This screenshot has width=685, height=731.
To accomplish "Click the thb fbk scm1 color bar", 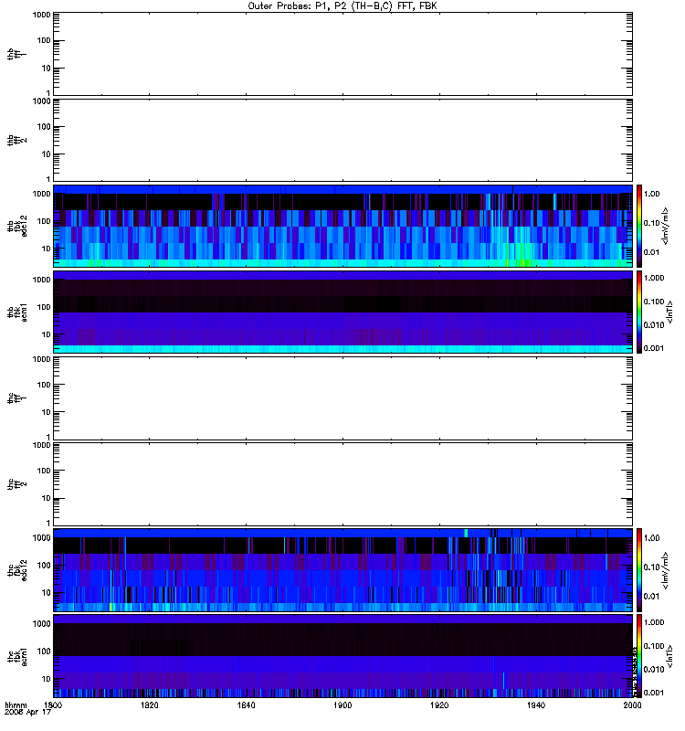I will point(639,312).
